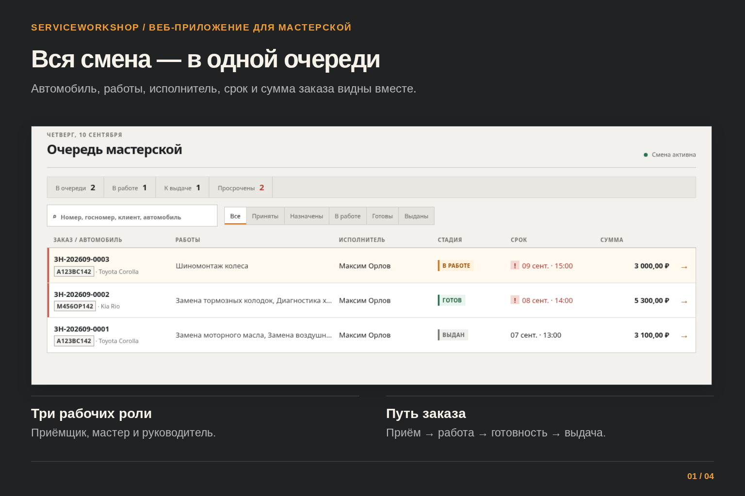Sort by the 'СРОК' column header

(518, 240)
